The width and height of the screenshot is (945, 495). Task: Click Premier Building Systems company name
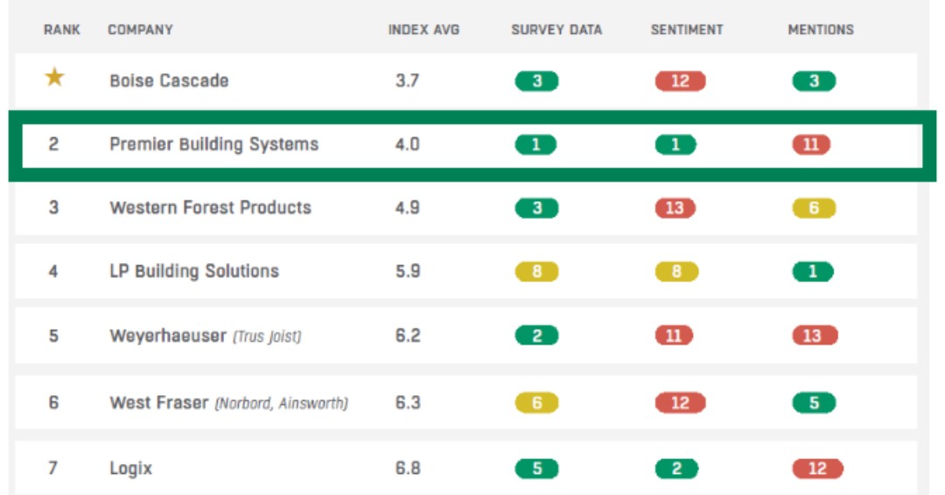click(x=214, y=144)
